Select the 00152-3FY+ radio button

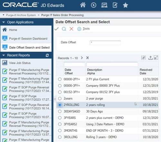pos(60,92)
